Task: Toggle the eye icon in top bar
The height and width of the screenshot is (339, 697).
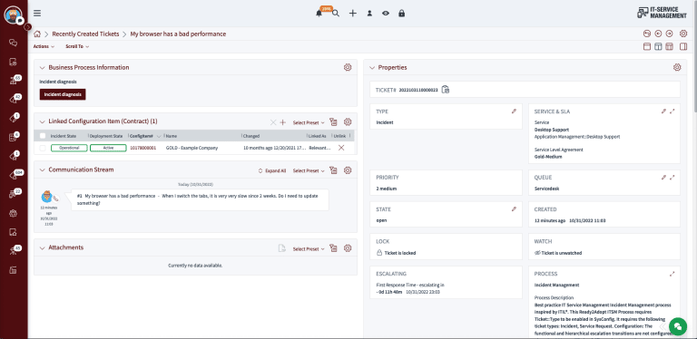Action: (386, 14)
